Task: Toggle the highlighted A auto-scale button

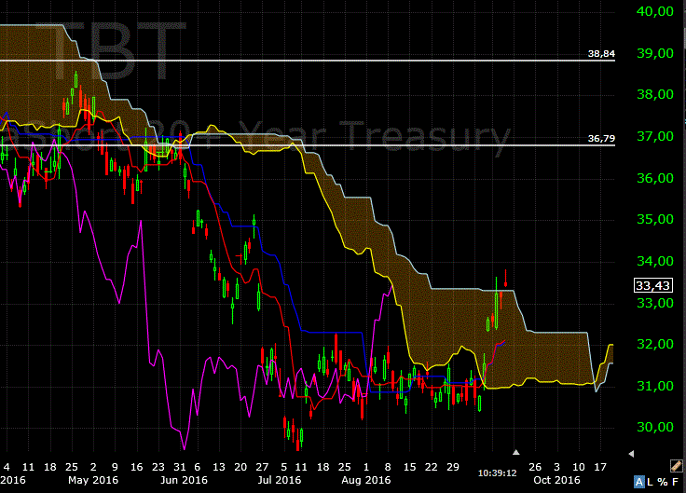Action: 638,481
